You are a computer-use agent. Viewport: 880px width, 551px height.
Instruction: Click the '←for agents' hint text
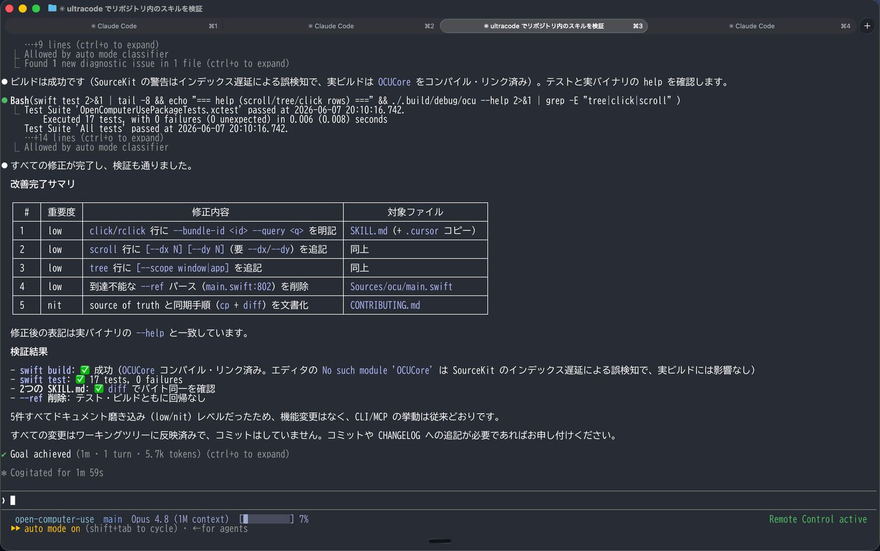(220, 528)
